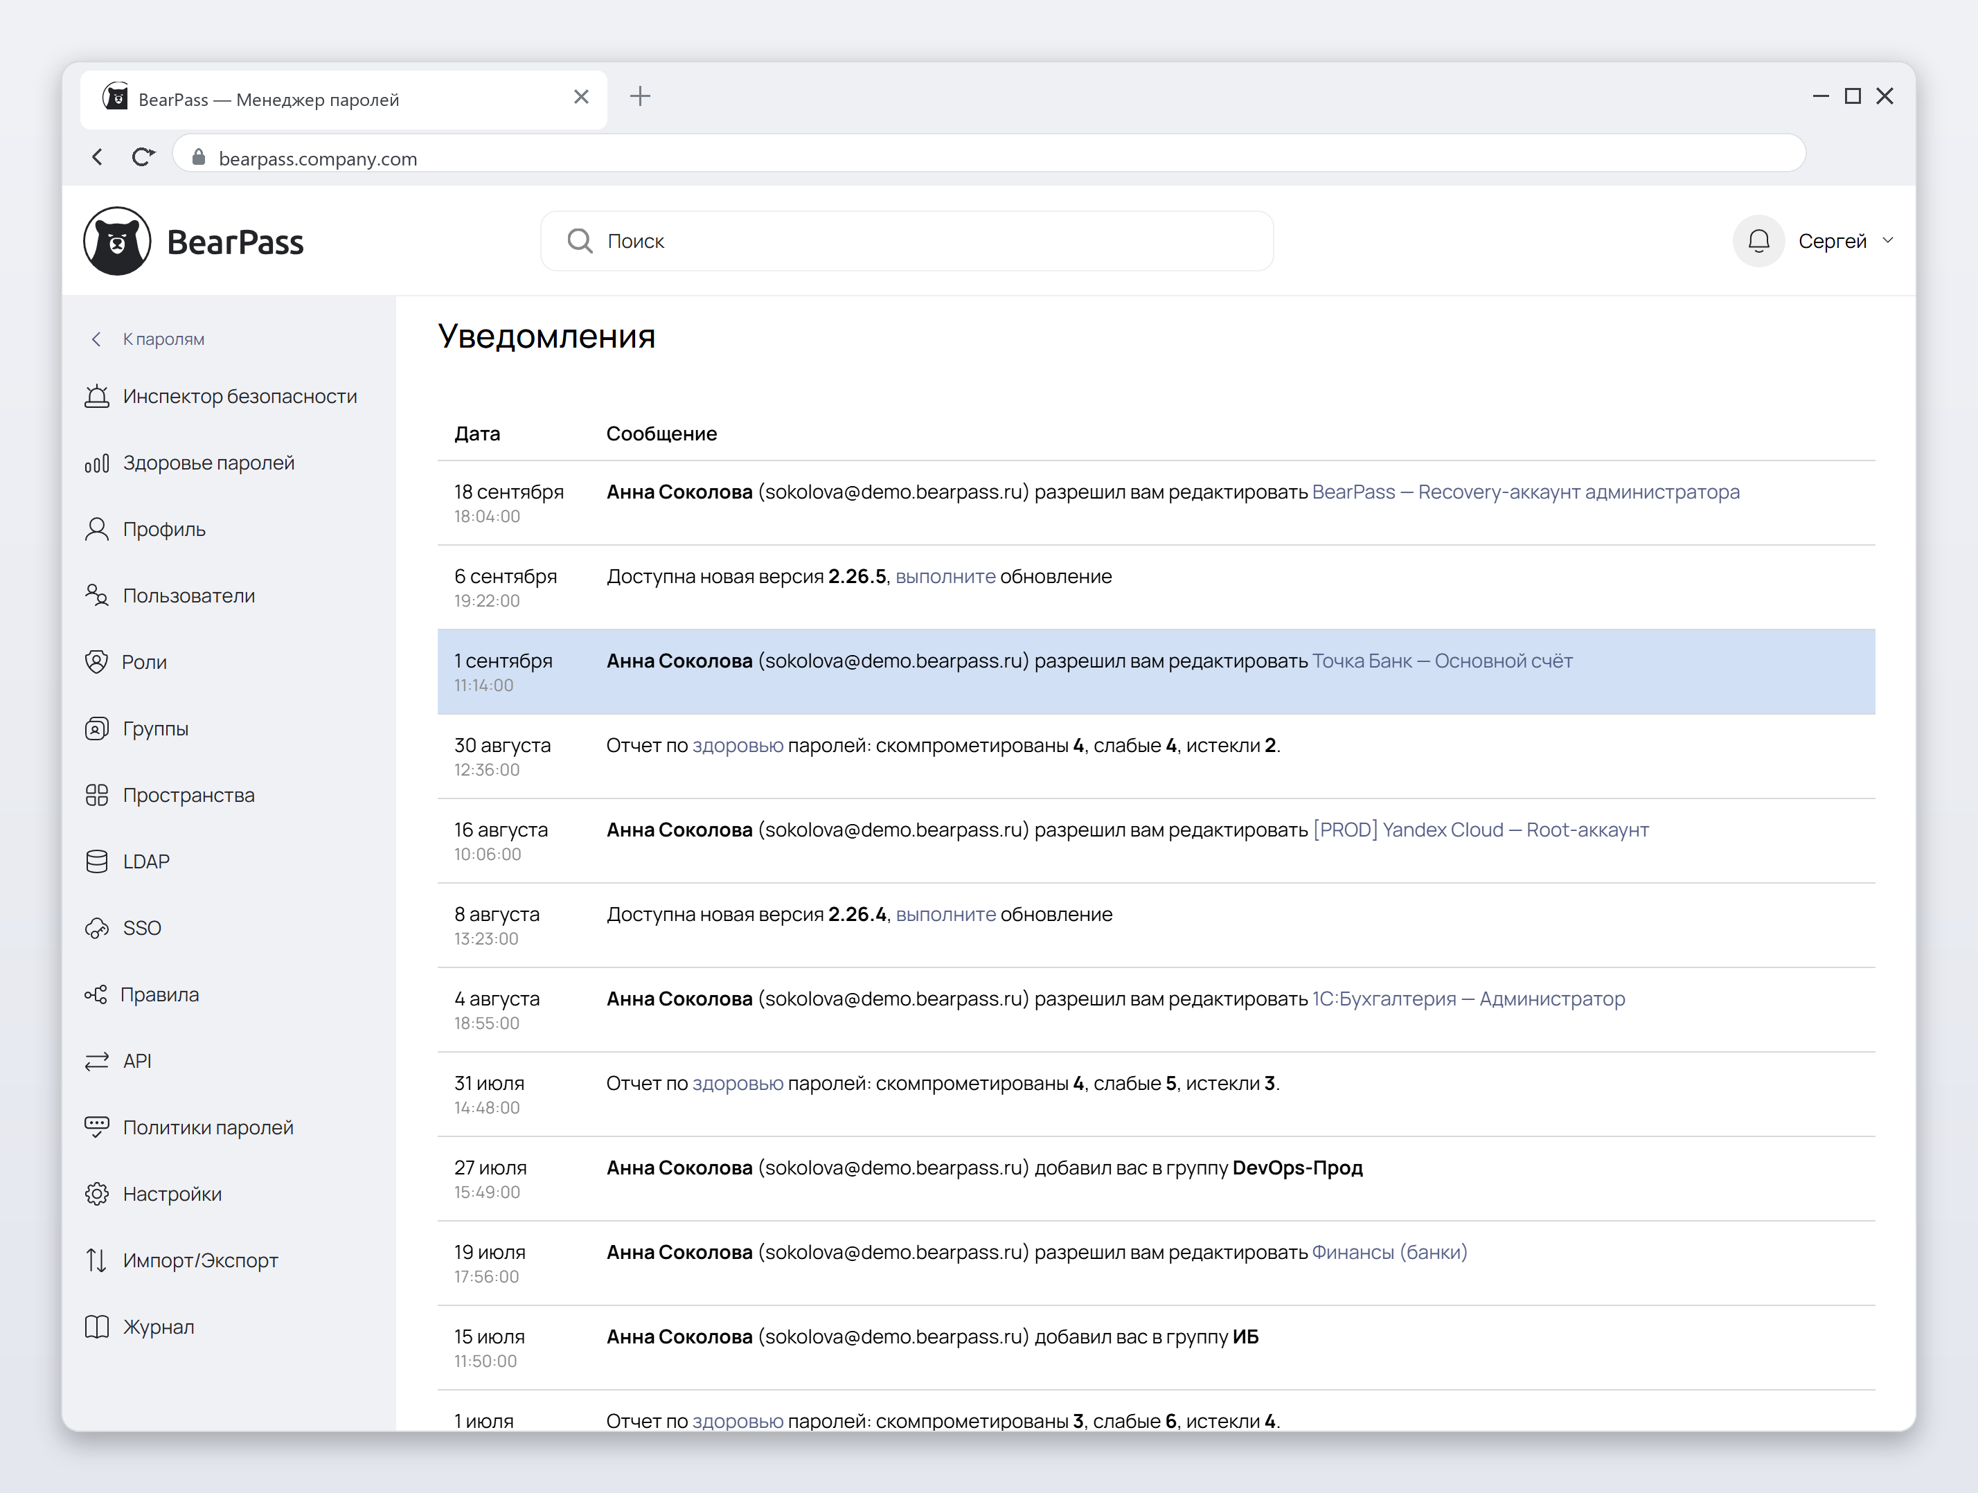
Task: Click the LDAP database icon
Action: pos(96,861)
